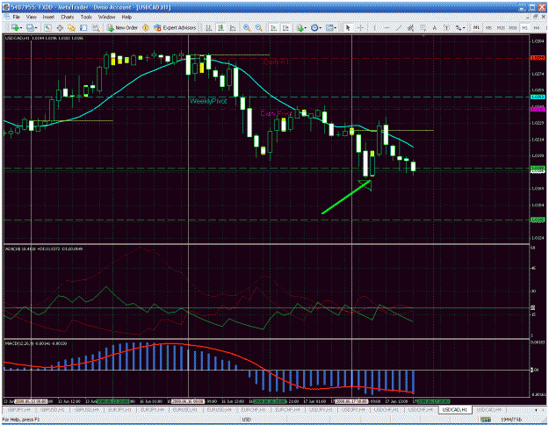This screenshot has height=425, width=549.
Task: Show the Data Window panel
Action: click(x=60, y=27)
